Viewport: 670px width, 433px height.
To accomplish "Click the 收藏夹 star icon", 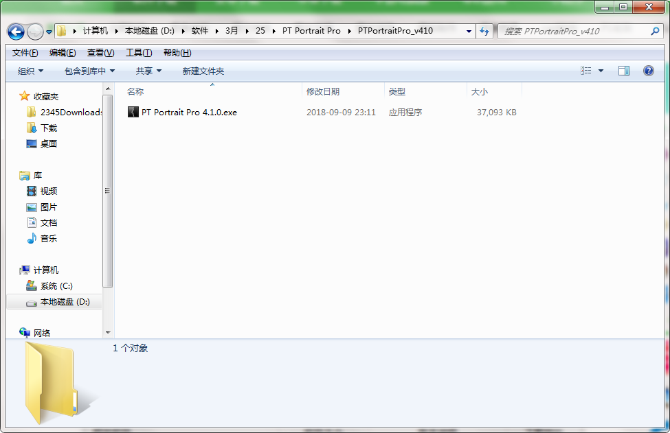I will click(24, 96).
